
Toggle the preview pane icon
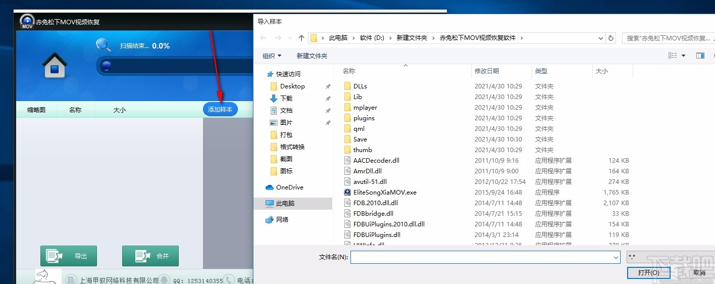700,56
